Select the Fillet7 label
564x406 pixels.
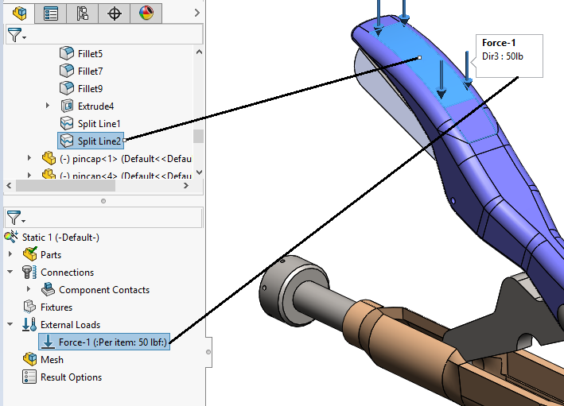pyautogui.click(x=90, y=72)
